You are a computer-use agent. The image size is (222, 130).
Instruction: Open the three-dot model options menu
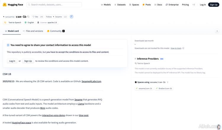(217, 31)
